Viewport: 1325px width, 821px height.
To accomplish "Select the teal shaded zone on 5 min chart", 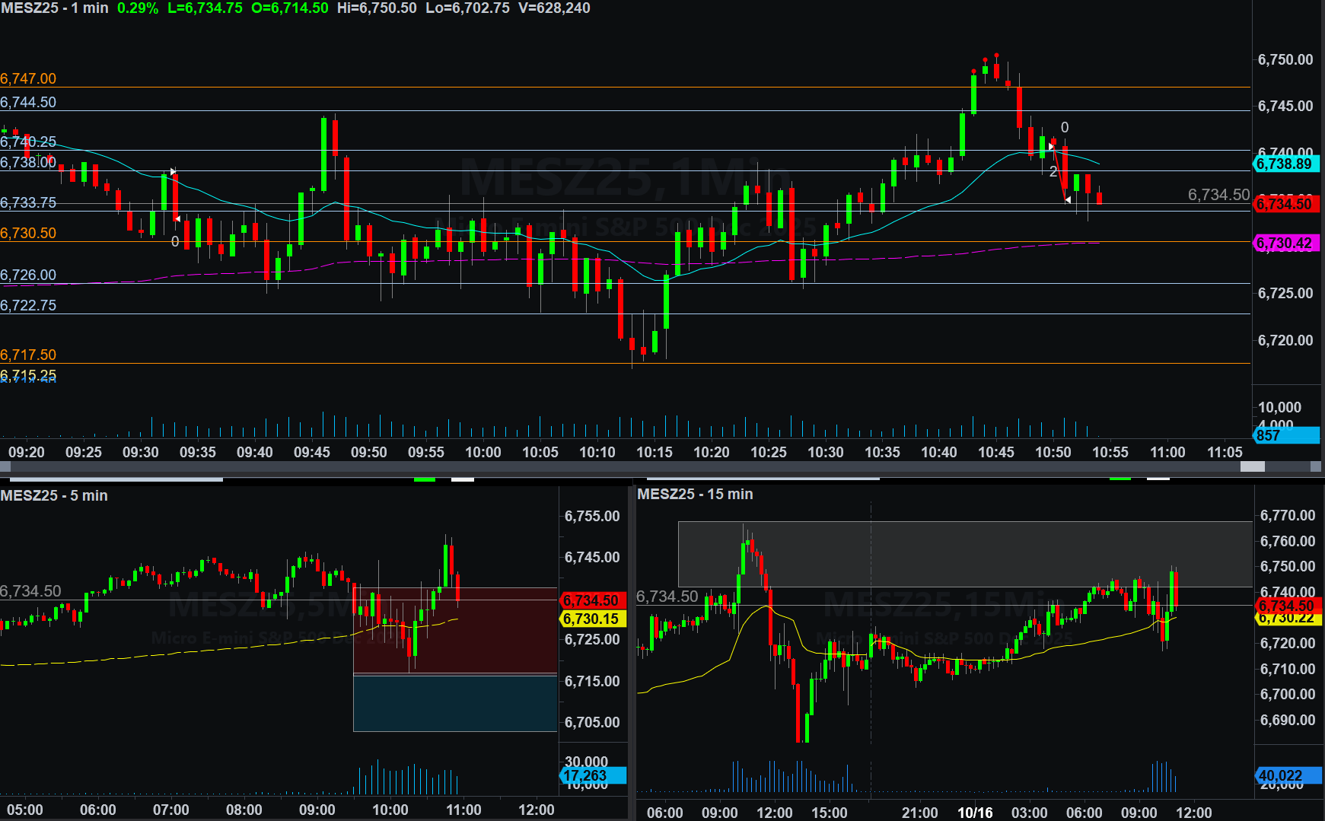I will tap(454, 703).
